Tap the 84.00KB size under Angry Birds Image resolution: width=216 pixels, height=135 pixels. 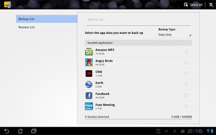[100, 65]
